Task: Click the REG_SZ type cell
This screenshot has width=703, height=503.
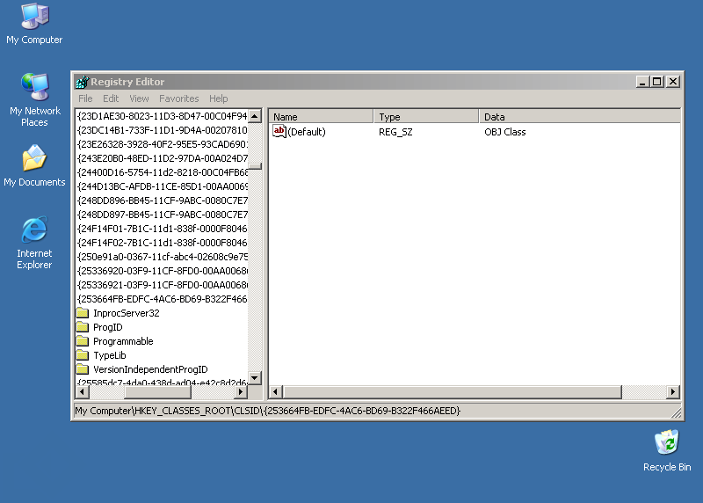Action: (x=395, y=132)
